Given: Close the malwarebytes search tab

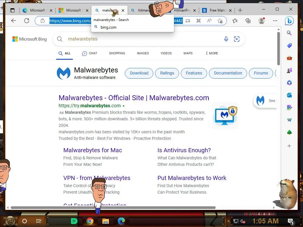Looking at the screenshot, I should [x=123, y=10].
